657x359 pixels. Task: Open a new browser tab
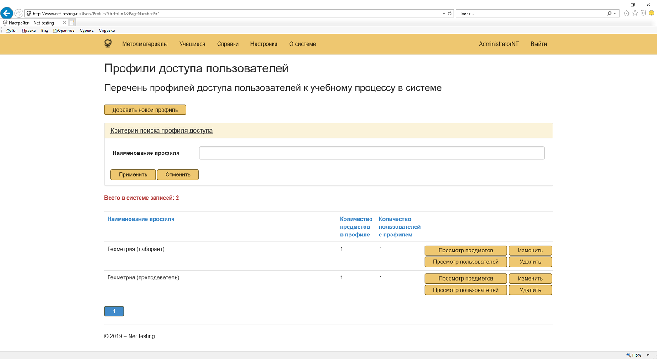click(x=73, y=22)
